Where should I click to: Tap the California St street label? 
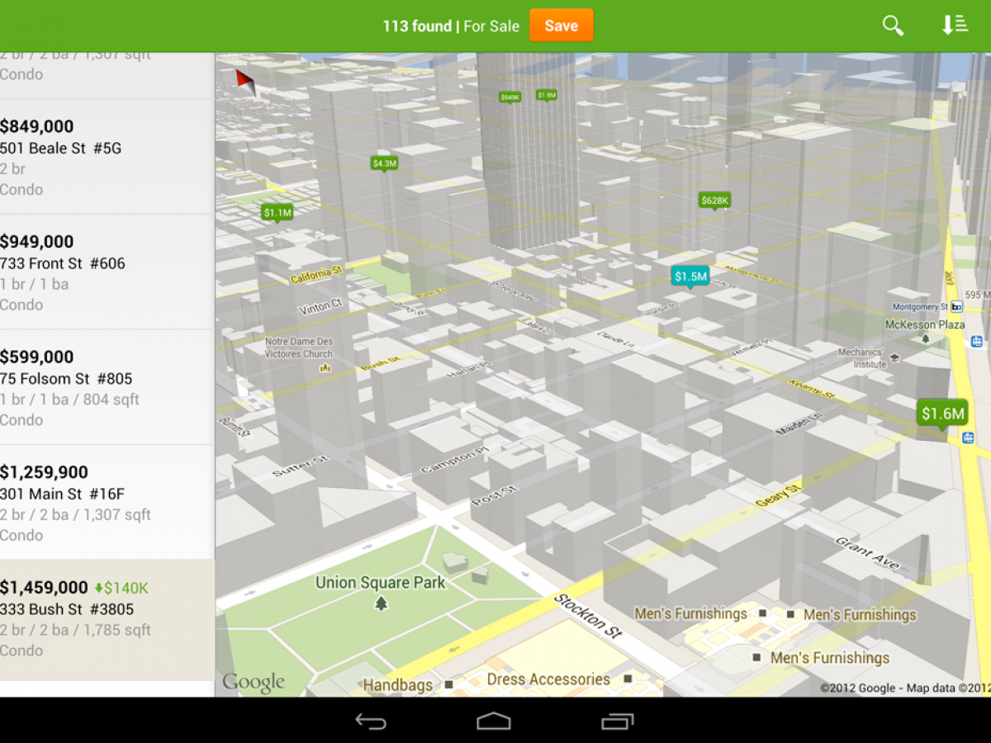click(x=316, y=275)
